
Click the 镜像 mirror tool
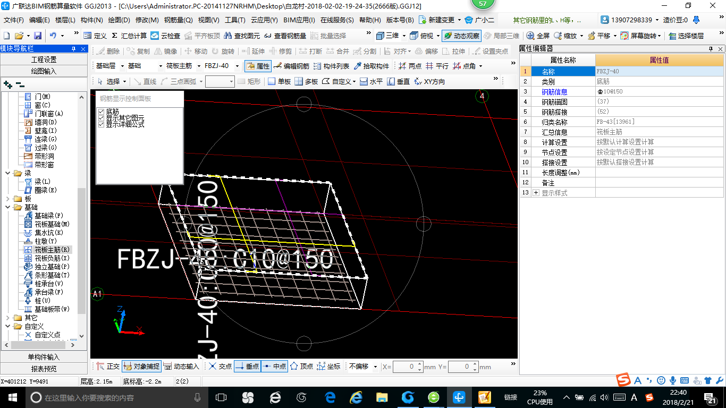click(x=165, y=51)
